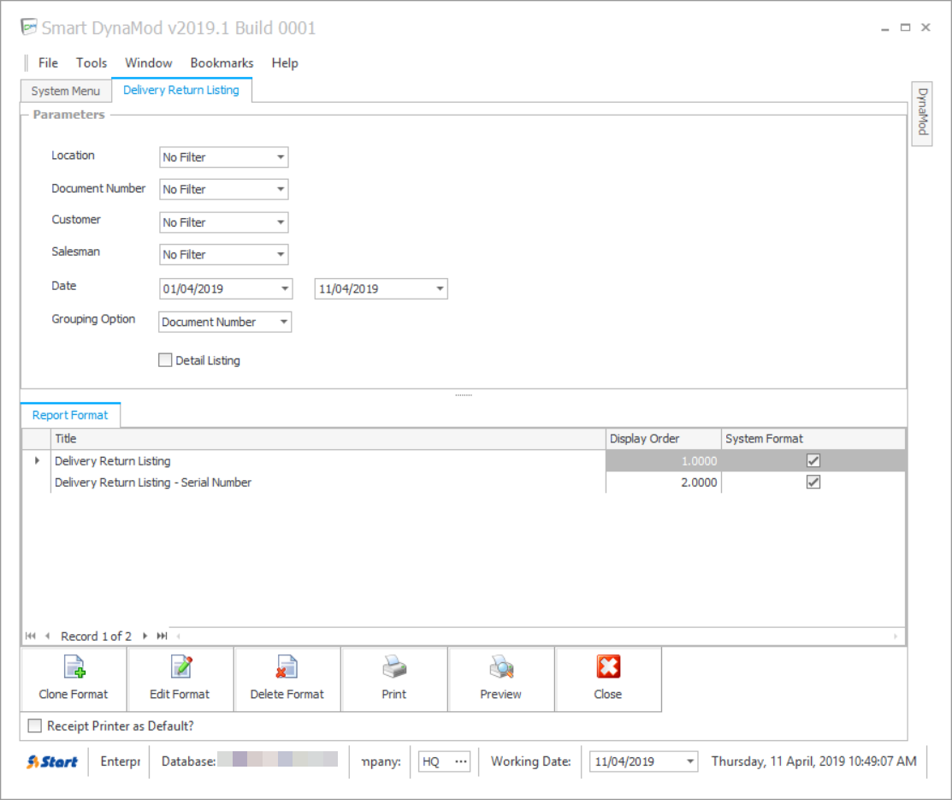The height and width of the screenshot is (800, 952).
Task: Open the Tools menu
Action: [x=91, y=63]
